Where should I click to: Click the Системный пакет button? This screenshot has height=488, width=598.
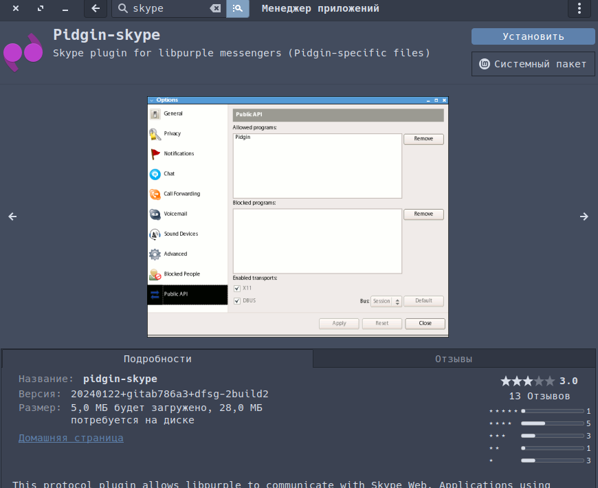[533, 64]
